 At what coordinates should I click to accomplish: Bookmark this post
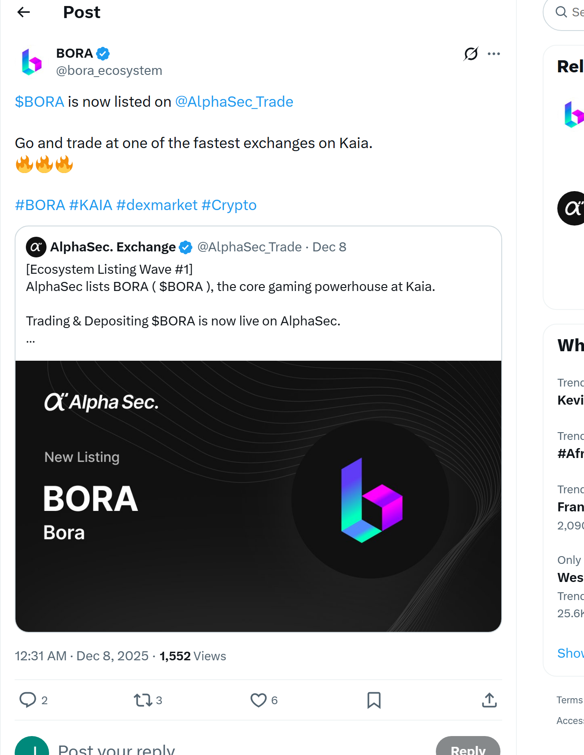tap(374, 700)
